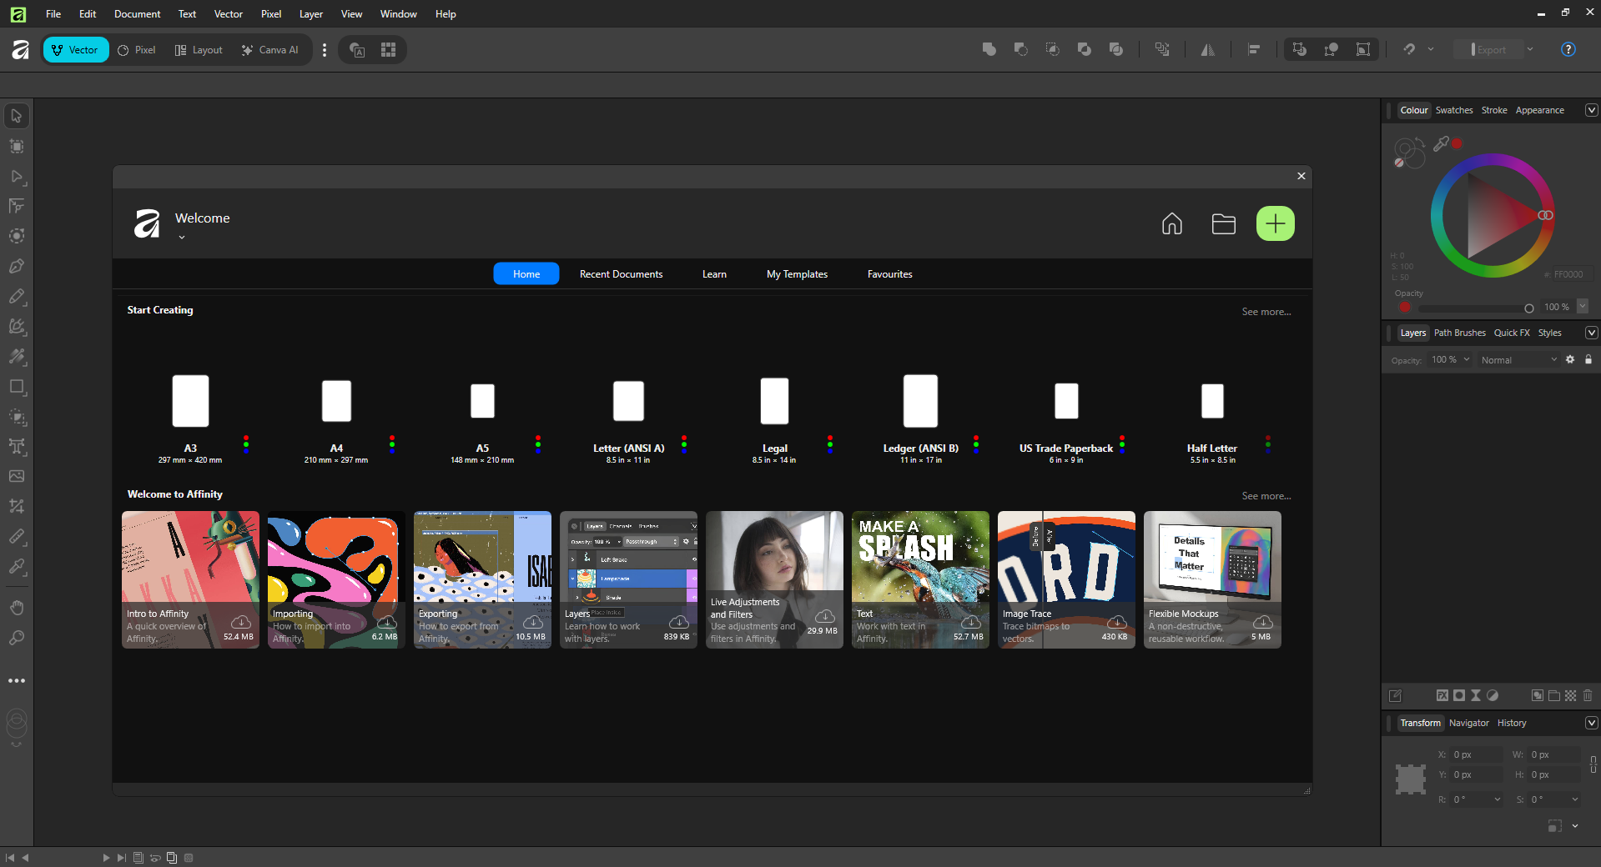Open layer settings gear icon
1601x867 pixels.
click(x=1570, y=360)
